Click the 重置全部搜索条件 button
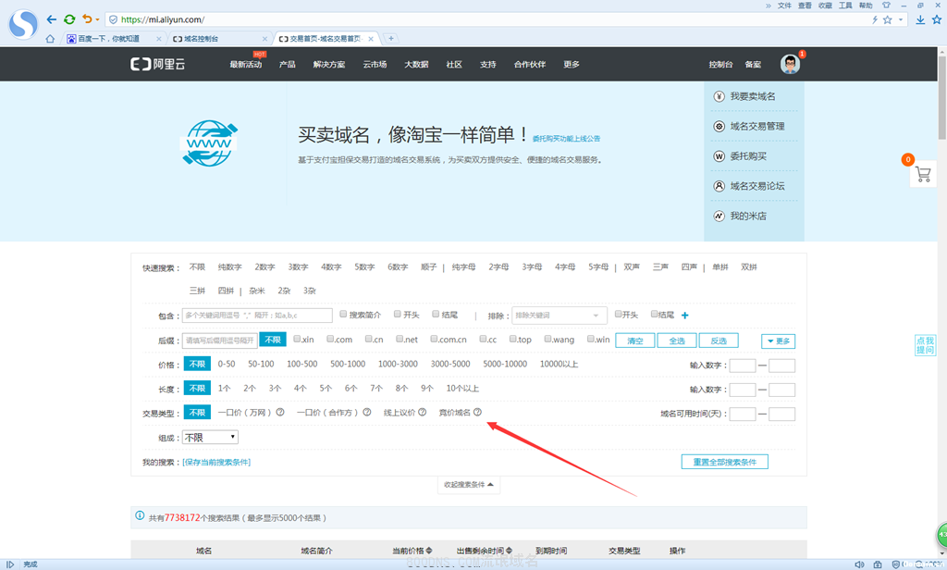This screenshot has height=570, width=947. 725,462
